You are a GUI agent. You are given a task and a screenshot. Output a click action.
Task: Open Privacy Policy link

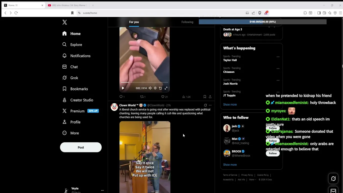tap(247, 175)
